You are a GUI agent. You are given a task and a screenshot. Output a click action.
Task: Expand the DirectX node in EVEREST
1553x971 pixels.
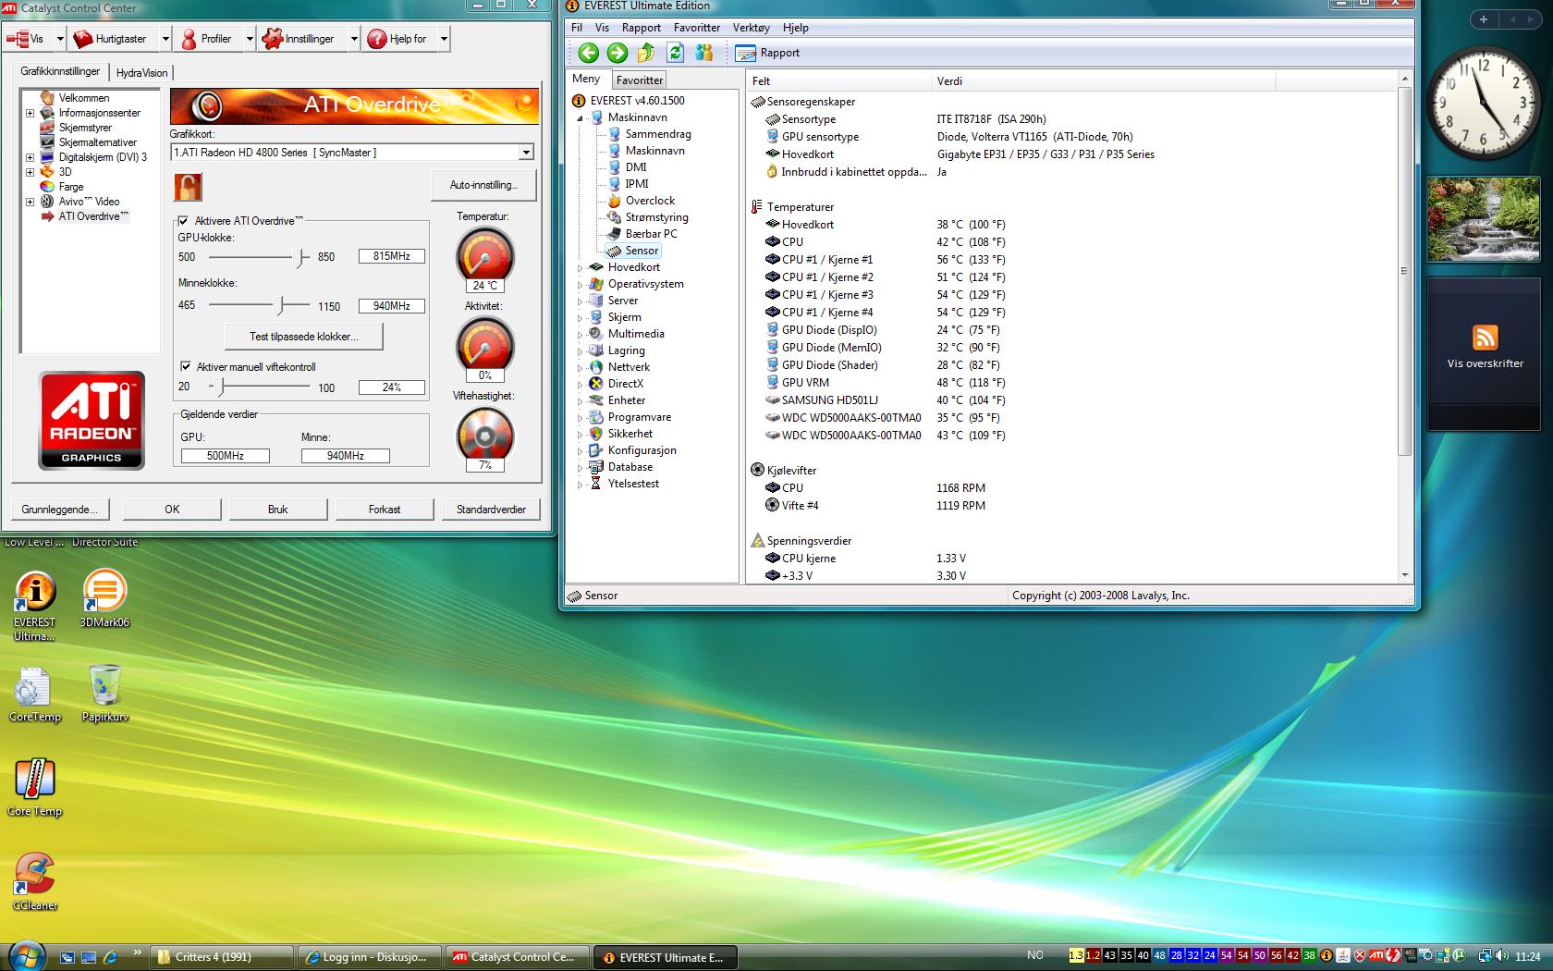[x=581, y=385]
